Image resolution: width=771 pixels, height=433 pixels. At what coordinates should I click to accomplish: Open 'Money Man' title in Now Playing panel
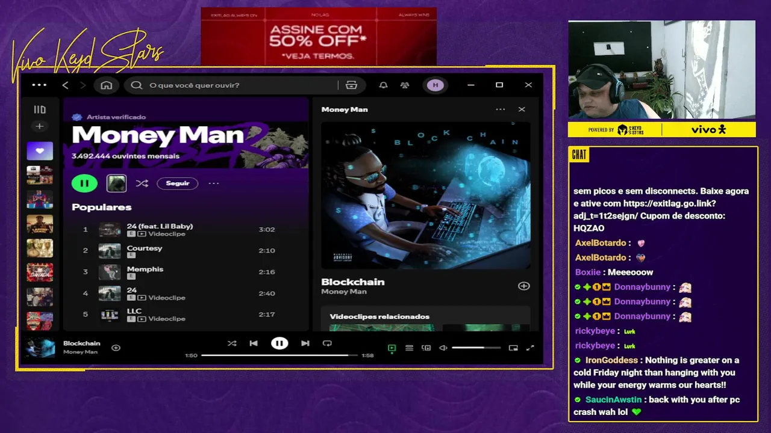pos(345,109)
